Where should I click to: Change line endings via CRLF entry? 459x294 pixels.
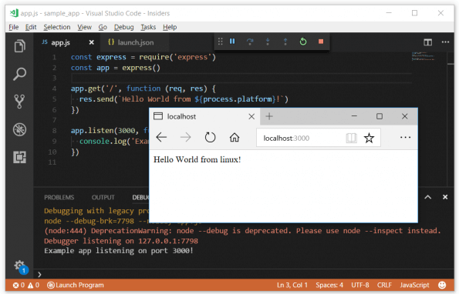click(384, 285)
